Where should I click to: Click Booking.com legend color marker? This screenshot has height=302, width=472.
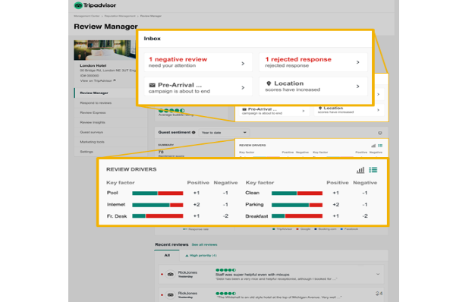click(316, 229)
